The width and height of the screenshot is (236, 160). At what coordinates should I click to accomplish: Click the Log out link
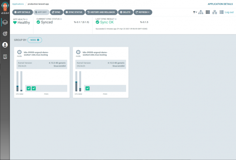point(229,12)
